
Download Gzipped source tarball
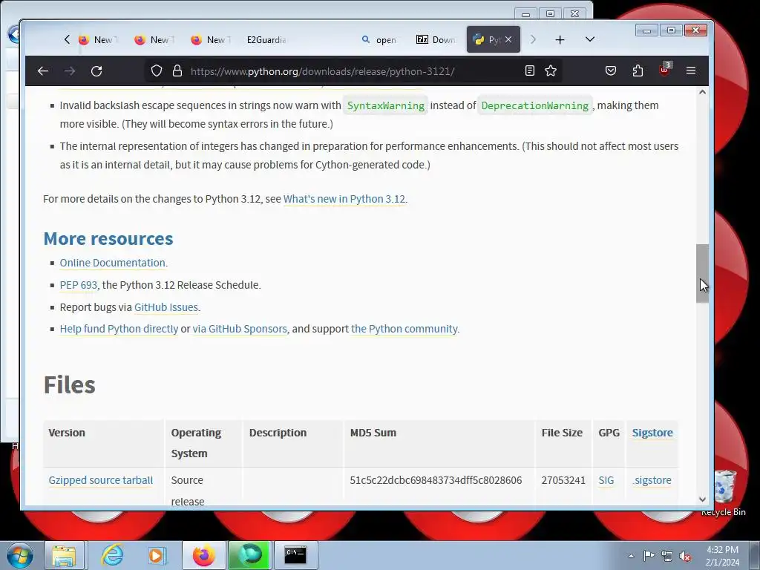coord(100,480)
